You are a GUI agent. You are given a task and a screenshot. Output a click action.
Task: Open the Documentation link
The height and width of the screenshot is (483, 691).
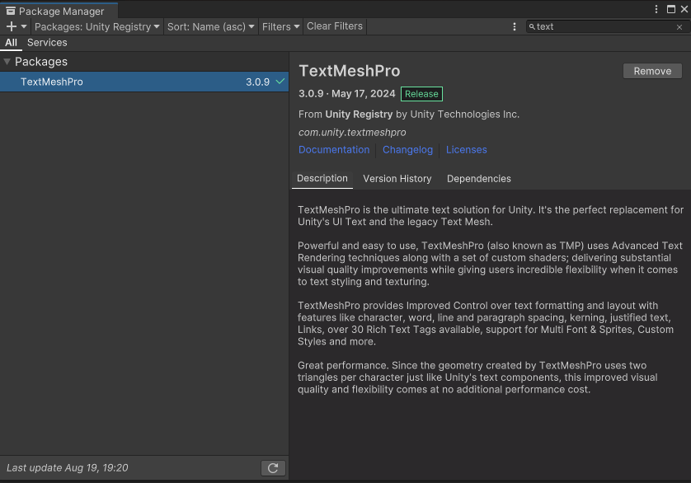(x=334, y=150)
